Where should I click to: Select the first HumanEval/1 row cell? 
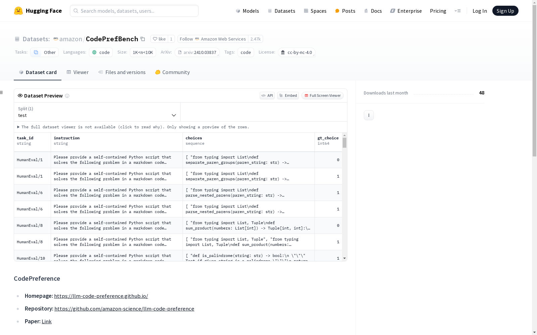tap(32, 160)
